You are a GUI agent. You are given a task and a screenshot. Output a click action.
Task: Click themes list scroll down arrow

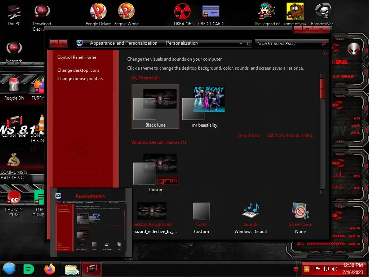click(323, 192)
